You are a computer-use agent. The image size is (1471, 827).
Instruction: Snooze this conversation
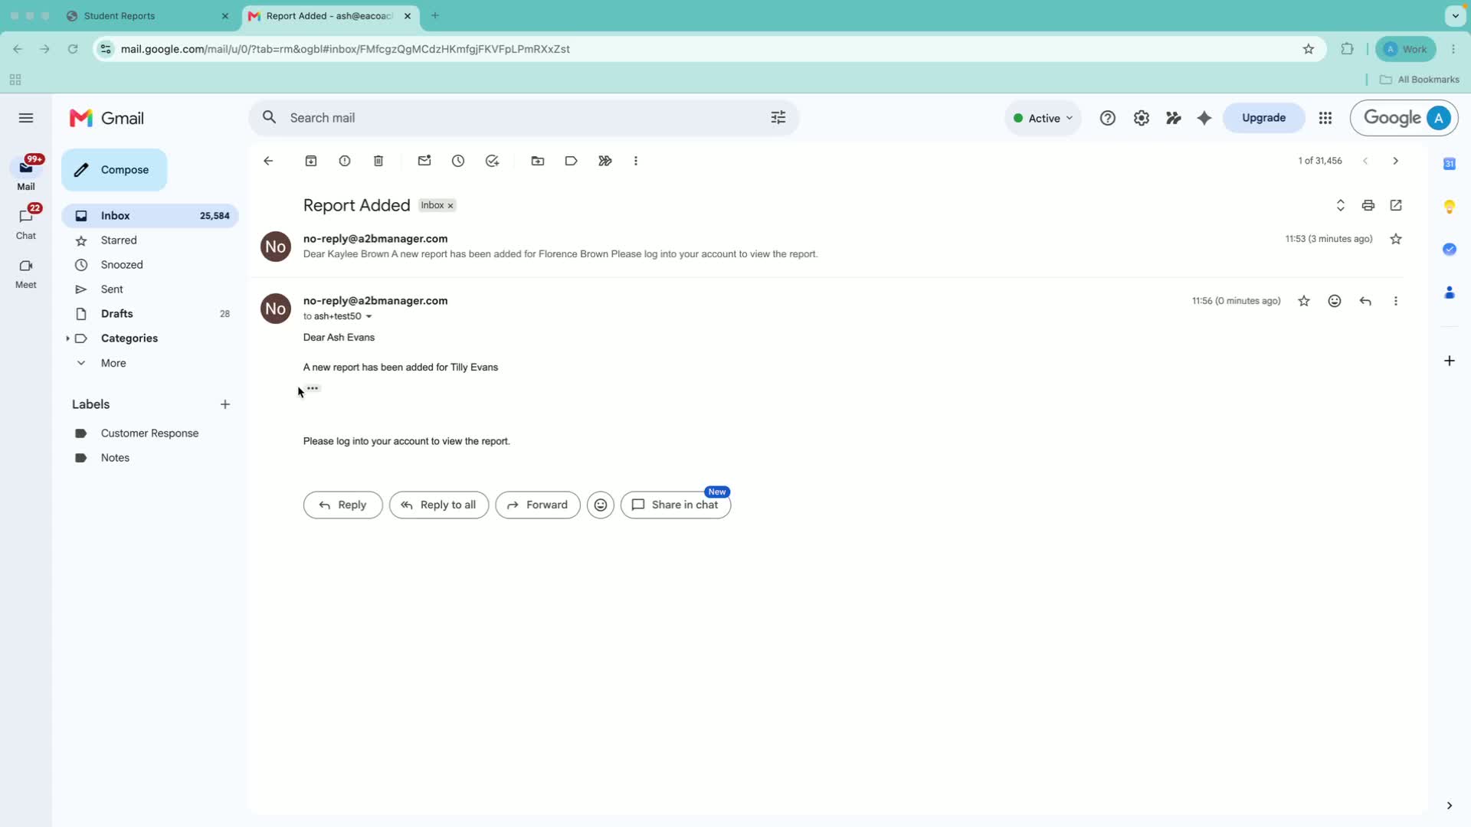[458, 161]
